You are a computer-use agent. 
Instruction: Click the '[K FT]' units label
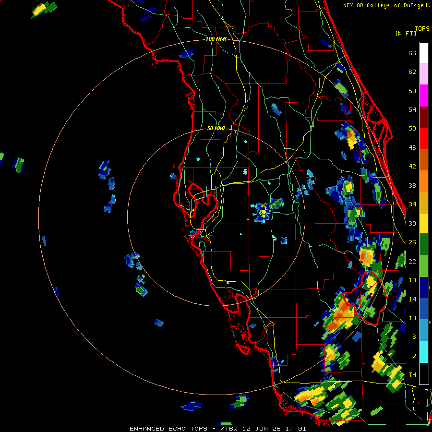point(406,33)
